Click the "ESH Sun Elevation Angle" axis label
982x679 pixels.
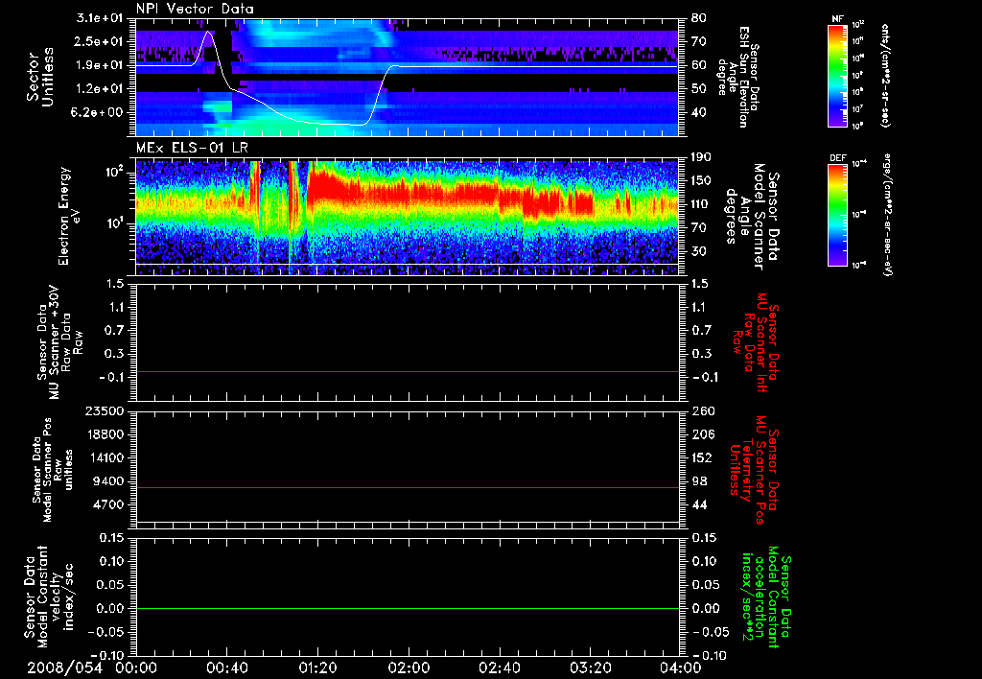tap(739, 77)
